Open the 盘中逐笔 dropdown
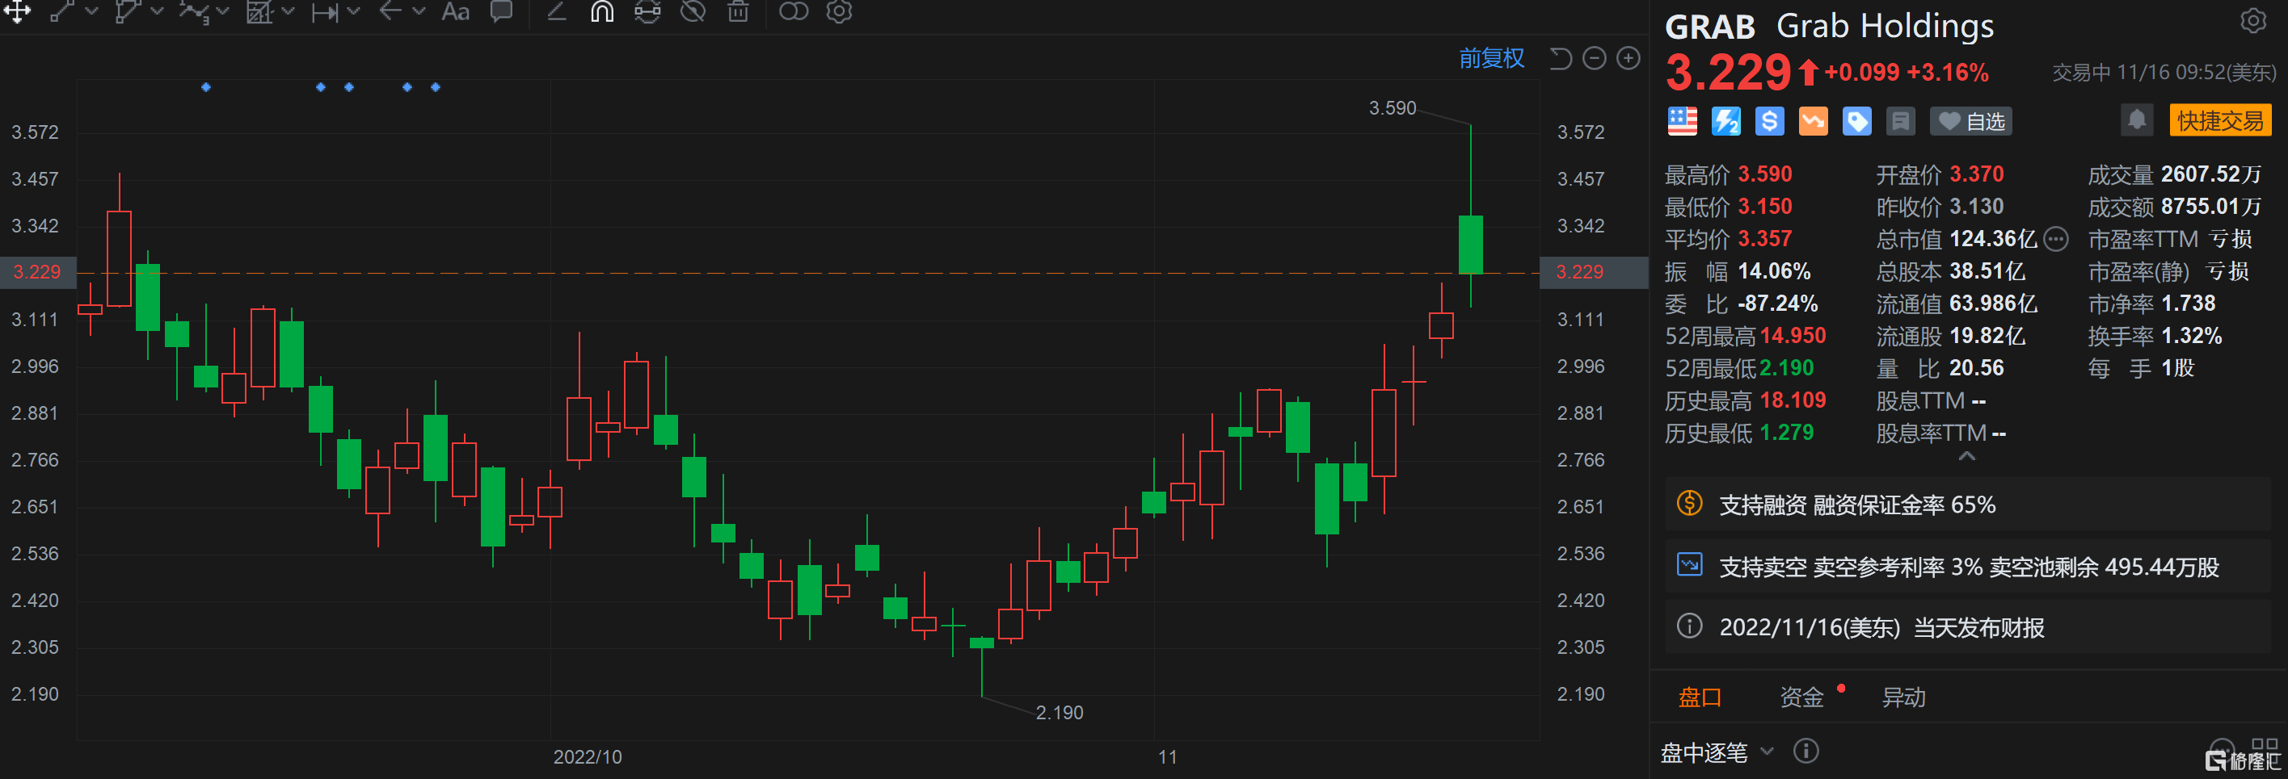 (1716, 752)
